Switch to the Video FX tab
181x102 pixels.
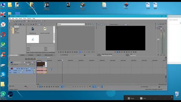tap(39, 55)
